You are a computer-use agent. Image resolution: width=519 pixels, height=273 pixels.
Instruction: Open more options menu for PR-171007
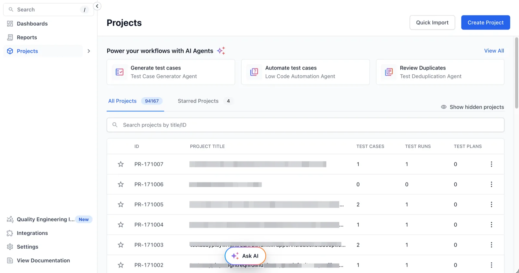pos(491,164)
